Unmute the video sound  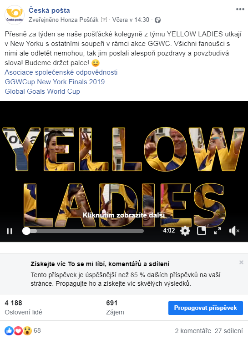coord(234,231)
